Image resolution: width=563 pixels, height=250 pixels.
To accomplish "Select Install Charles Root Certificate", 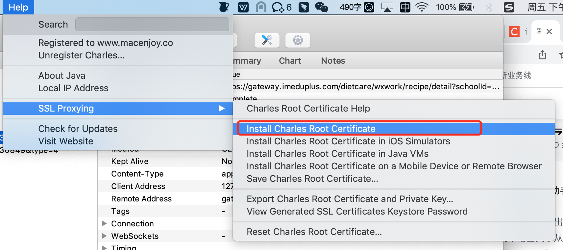I will tap(394, 129).
